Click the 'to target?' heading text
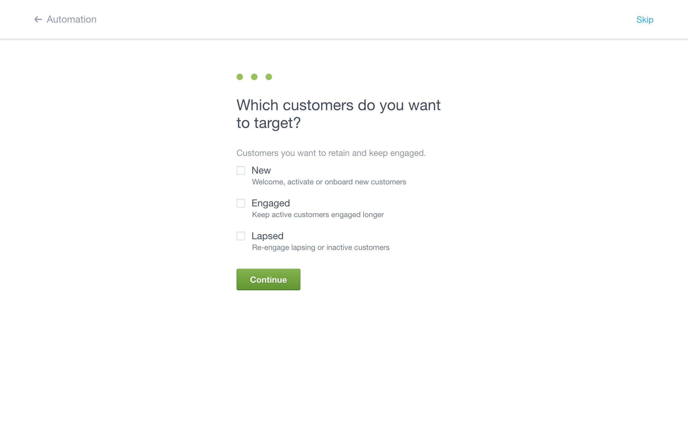688x430 pixels. (268, 123)
